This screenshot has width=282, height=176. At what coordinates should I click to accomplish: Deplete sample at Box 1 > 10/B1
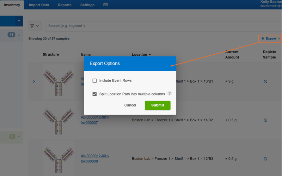click(265, 81)
